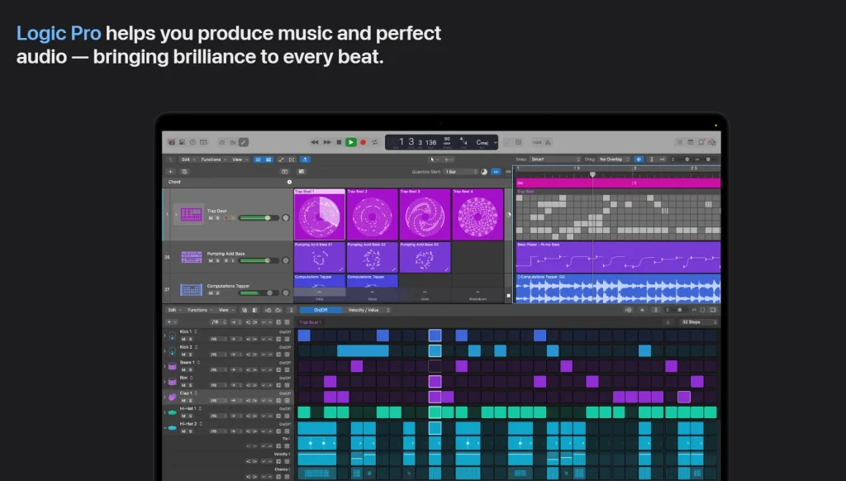Viewport: 846px width, 481px height.
Task: Launch the Trap Beat 4 loop cell
Action: point(478,214)
